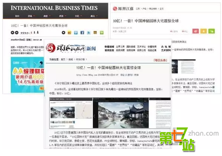This screenshot has width=222, height=156.
Task: Click the yellow star share button on the 凤凰江苏 page
Action: [203, 31]
